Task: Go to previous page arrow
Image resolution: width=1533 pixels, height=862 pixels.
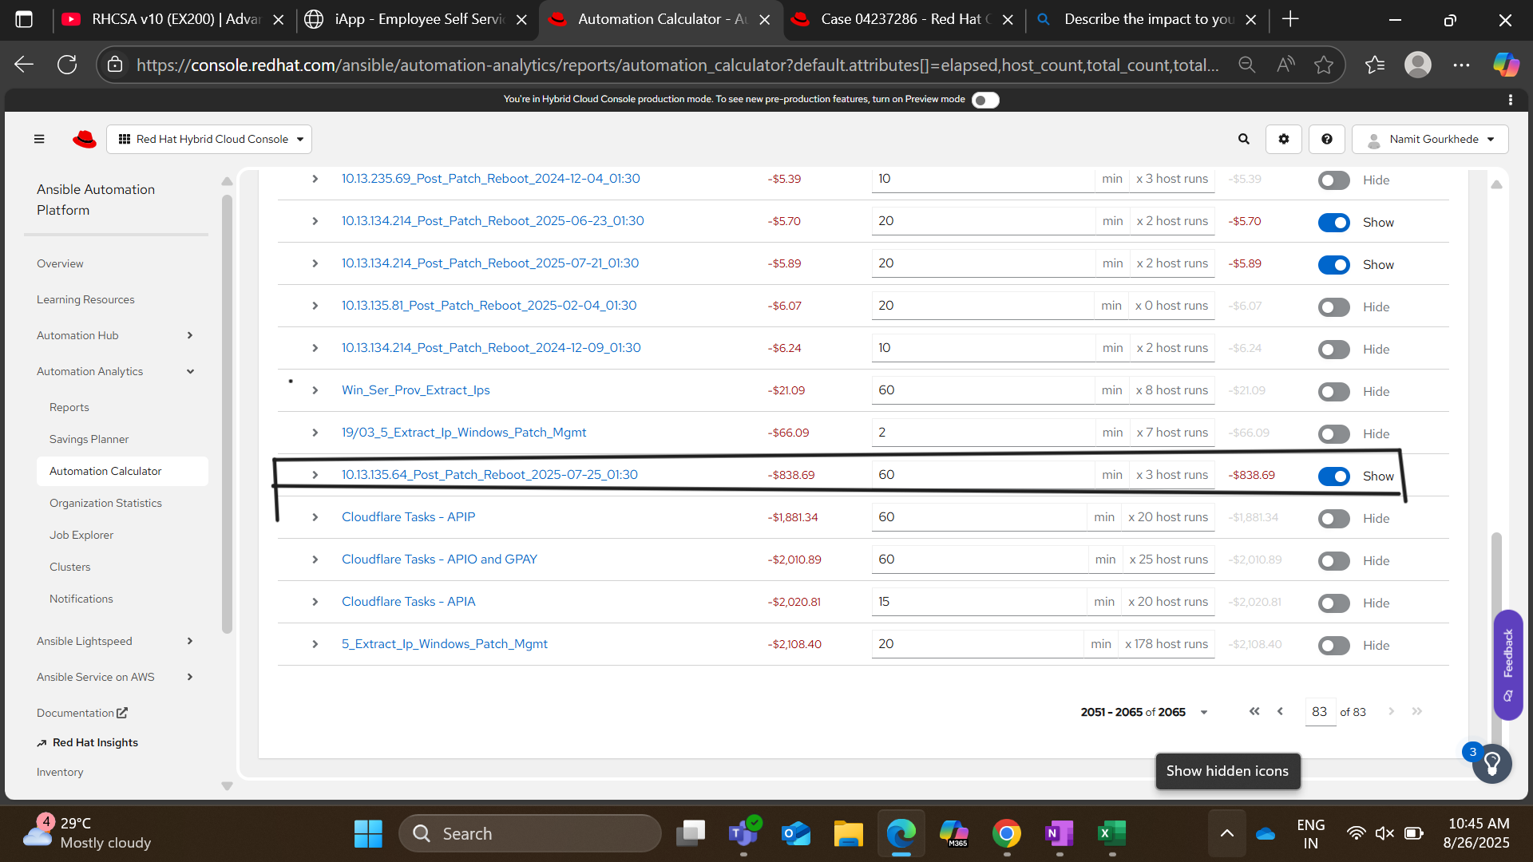Action: pos(1280,711)
